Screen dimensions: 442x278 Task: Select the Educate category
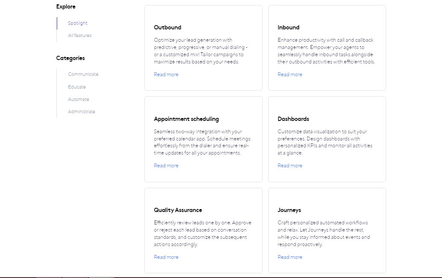(77, 87)
